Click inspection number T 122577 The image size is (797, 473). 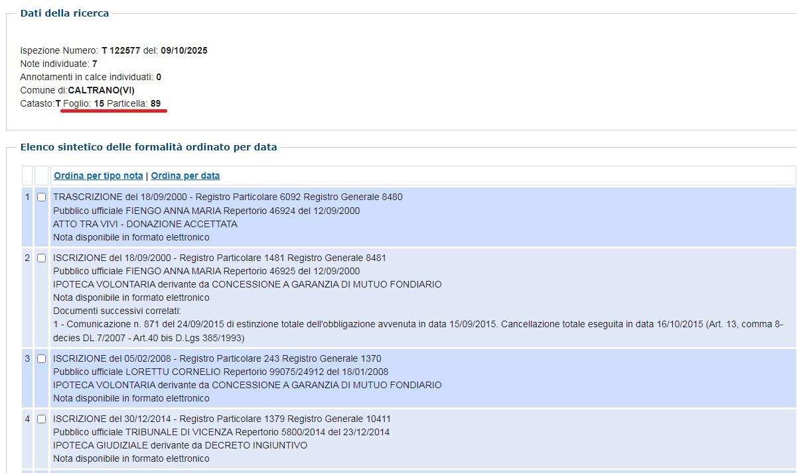[x=121, y=50]
